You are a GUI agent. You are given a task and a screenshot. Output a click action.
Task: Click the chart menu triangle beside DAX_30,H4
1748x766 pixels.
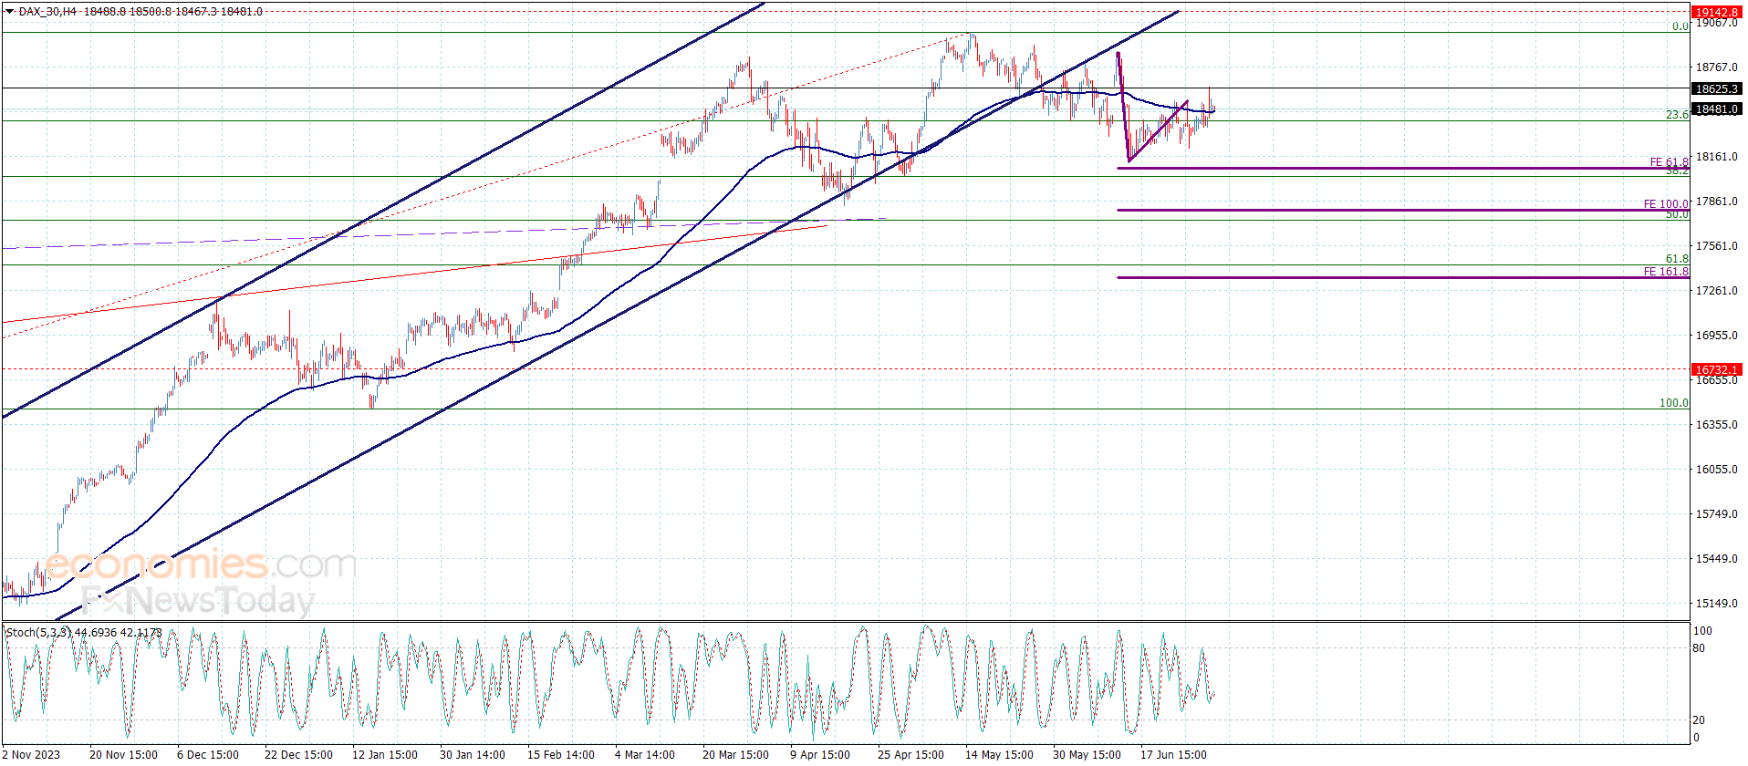(x=9, y=12)
